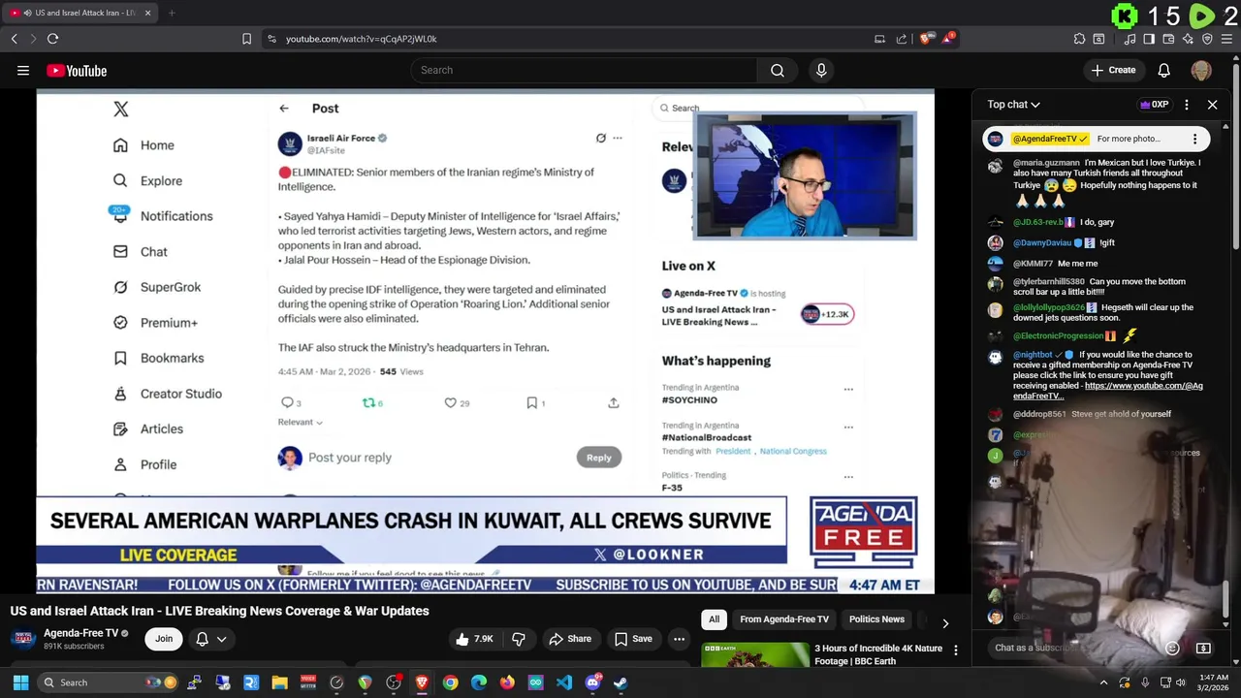Open the chat emoji picker
1241x698 pixels.
pos(1172,648)
